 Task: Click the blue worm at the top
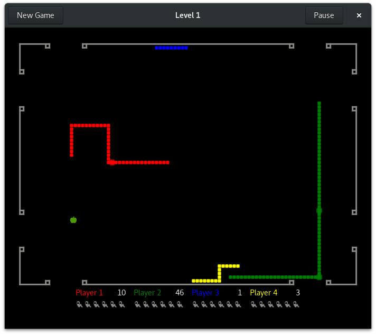[x=171, y=48]
